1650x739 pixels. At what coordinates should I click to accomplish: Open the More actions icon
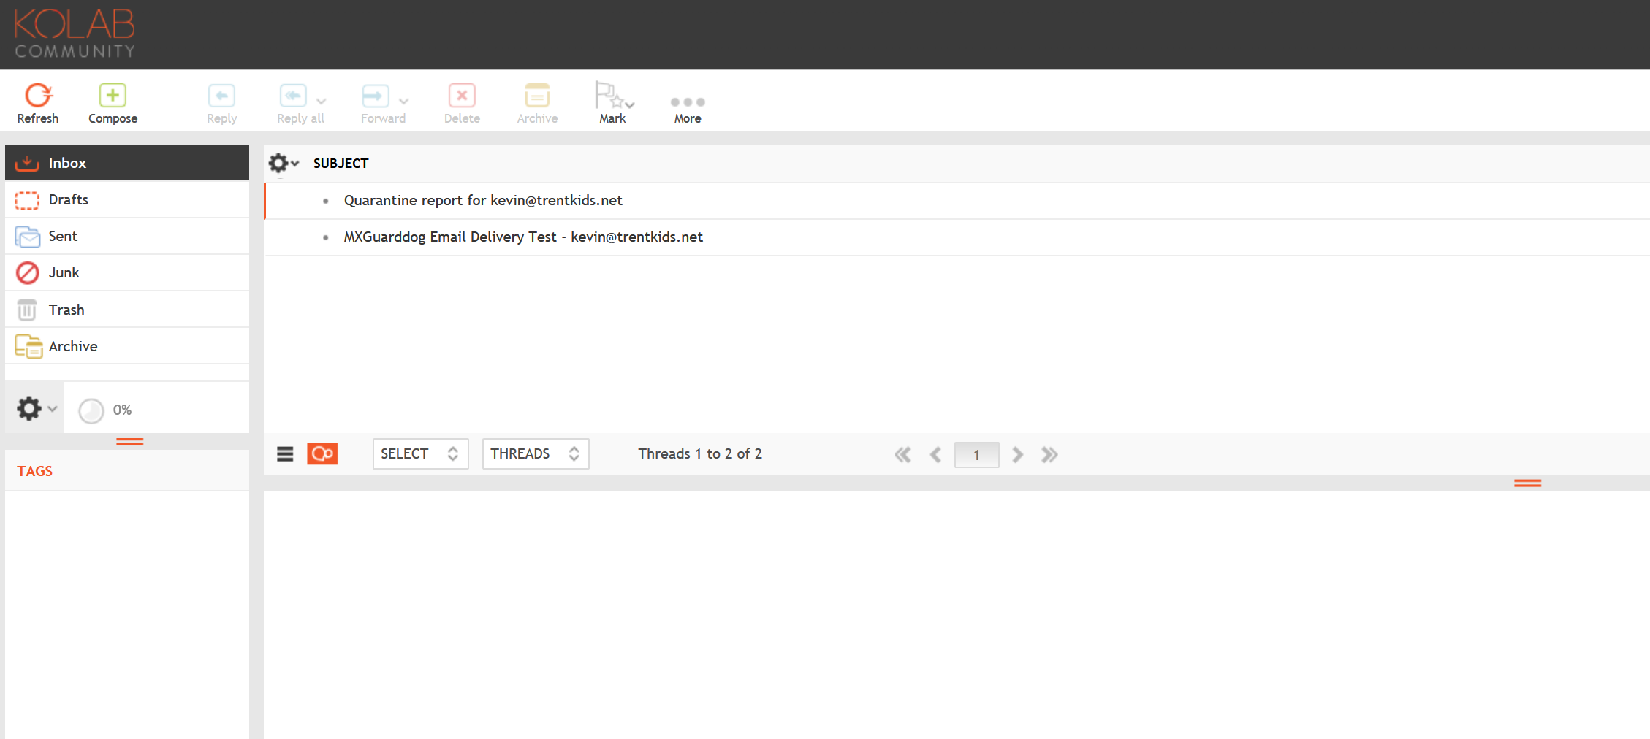click(x=686, y=102)
